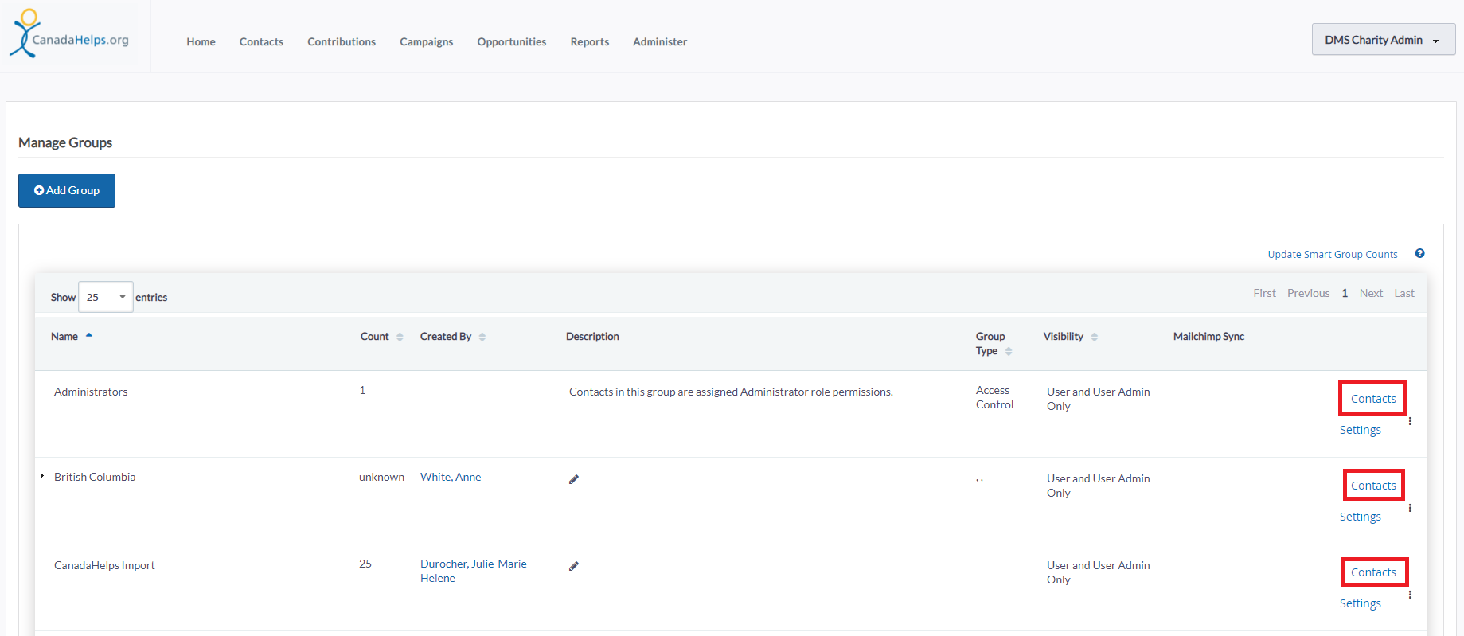
Task: Click the Manage Groups page heading
Action: 65,142
